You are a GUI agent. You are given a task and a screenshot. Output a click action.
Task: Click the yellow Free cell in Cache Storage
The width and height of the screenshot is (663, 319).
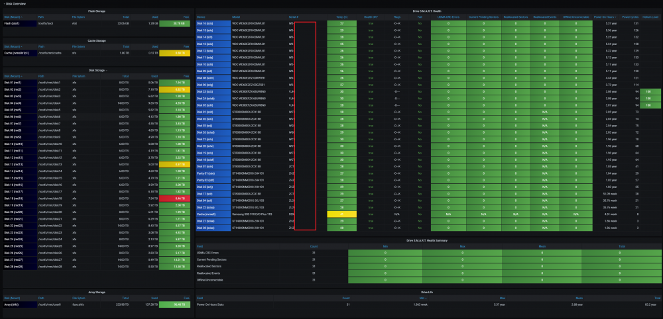(x=174, y=53)
